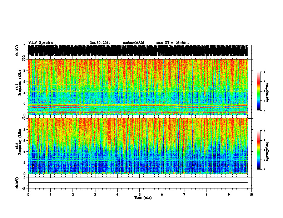Click the time axis tick label "3"

95,194
